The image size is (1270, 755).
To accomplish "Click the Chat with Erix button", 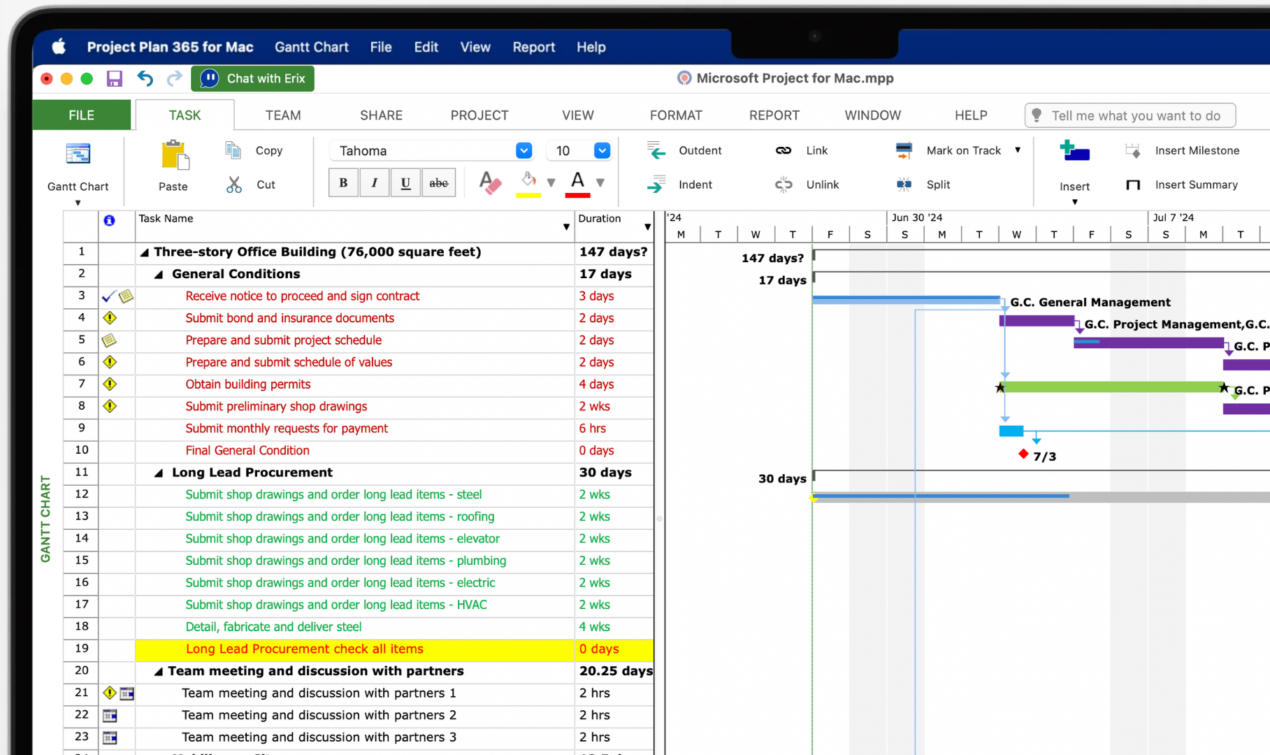I will 253,78.
